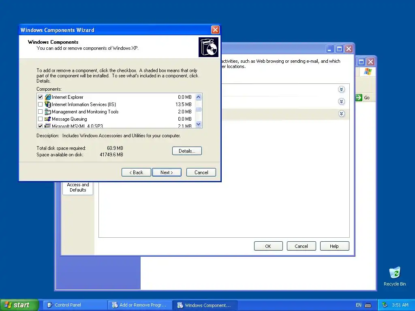Click the wizard's CD package icon
The width and height of the screenshot is (415, 311).
click(x=209, y=47)
